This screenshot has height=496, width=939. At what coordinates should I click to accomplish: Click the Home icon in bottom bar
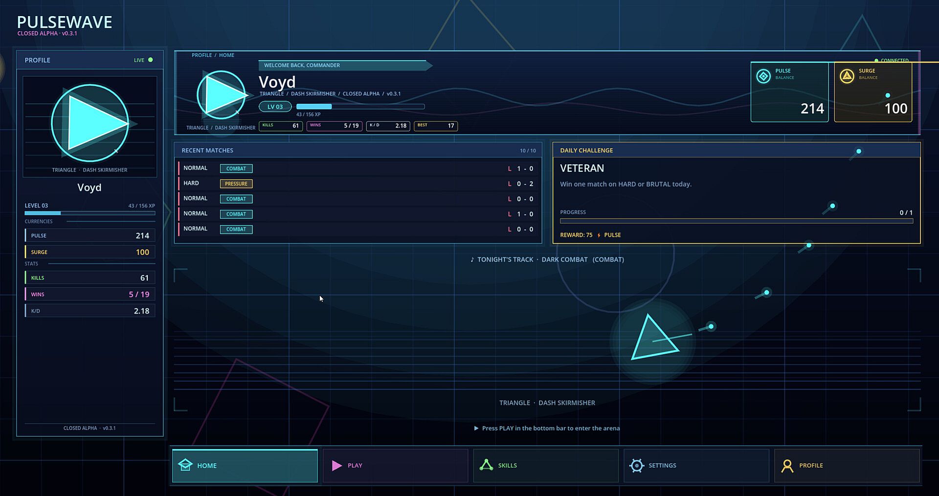click(185, 465)
